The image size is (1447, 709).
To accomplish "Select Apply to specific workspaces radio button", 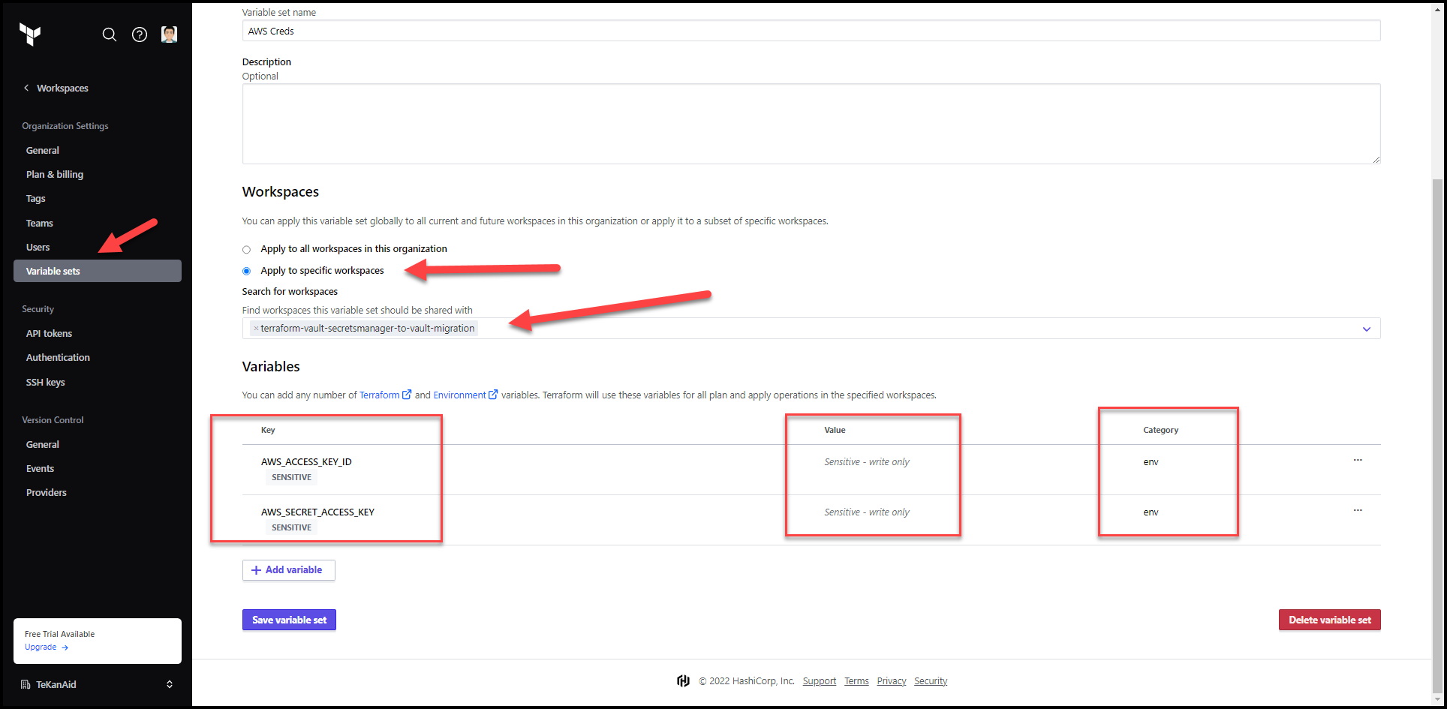I will (x=246, y=271).
